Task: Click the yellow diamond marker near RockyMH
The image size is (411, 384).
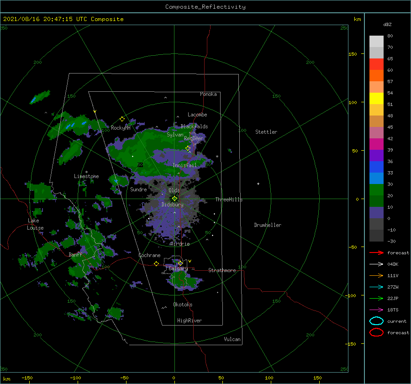Action: point(122,119)
